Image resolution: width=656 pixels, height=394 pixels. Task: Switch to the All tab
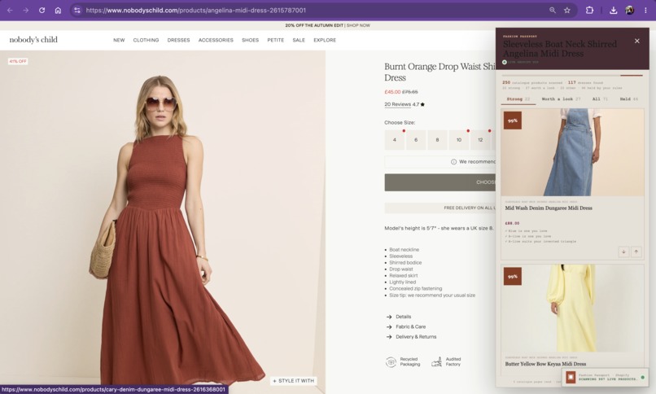click(x=600, y=99)
